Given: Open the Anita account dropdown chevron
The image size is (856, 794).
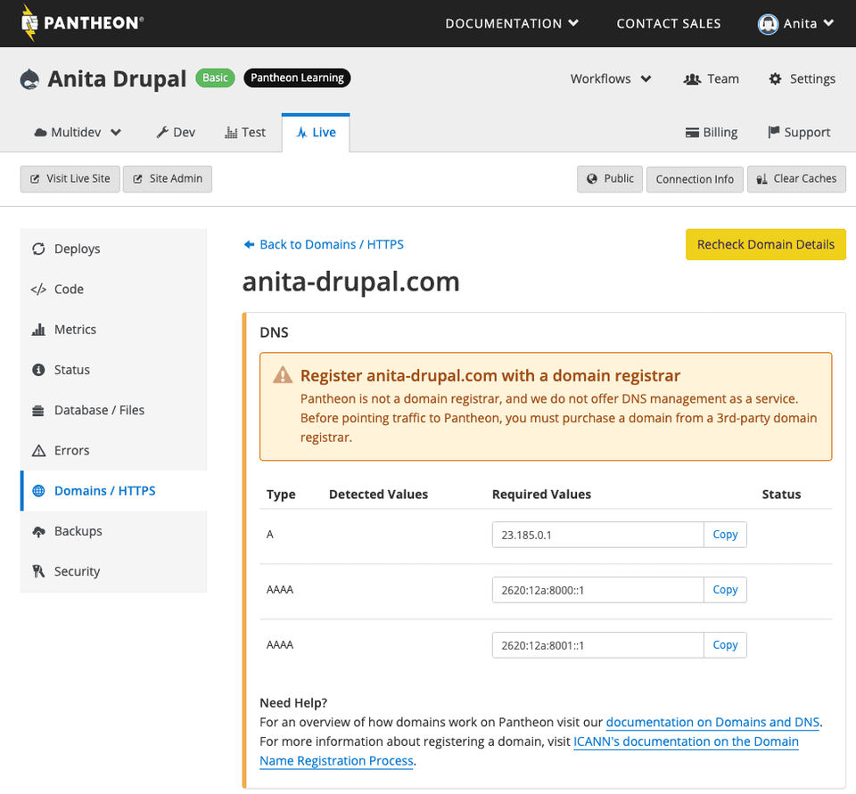Looking at the screenshot, I should pos(828,23).
